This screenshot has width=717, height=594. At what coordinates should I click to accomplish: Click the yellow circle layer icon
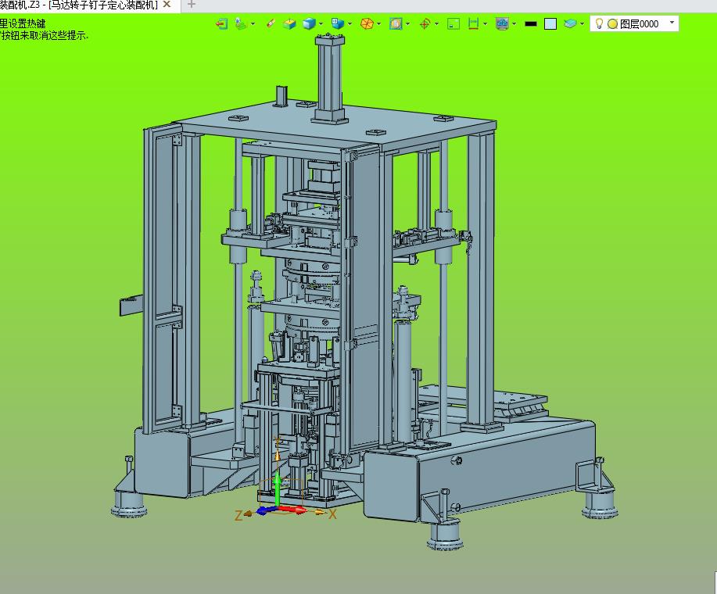(613, 24)
